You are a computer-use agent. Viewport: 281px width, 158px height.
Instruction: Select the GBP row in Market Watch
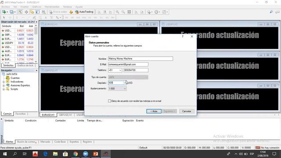[x=18, y=35]
